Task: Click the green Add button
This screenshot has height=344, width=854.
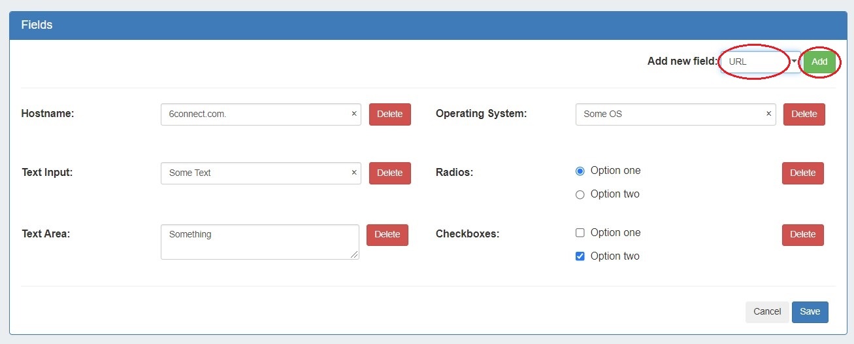Action: click(x=819, y=62)
